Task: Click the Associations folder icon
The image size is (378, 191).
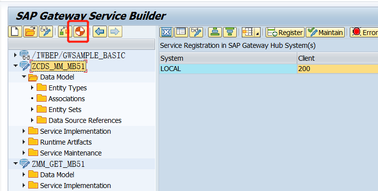Action: (x=42, y=98)
